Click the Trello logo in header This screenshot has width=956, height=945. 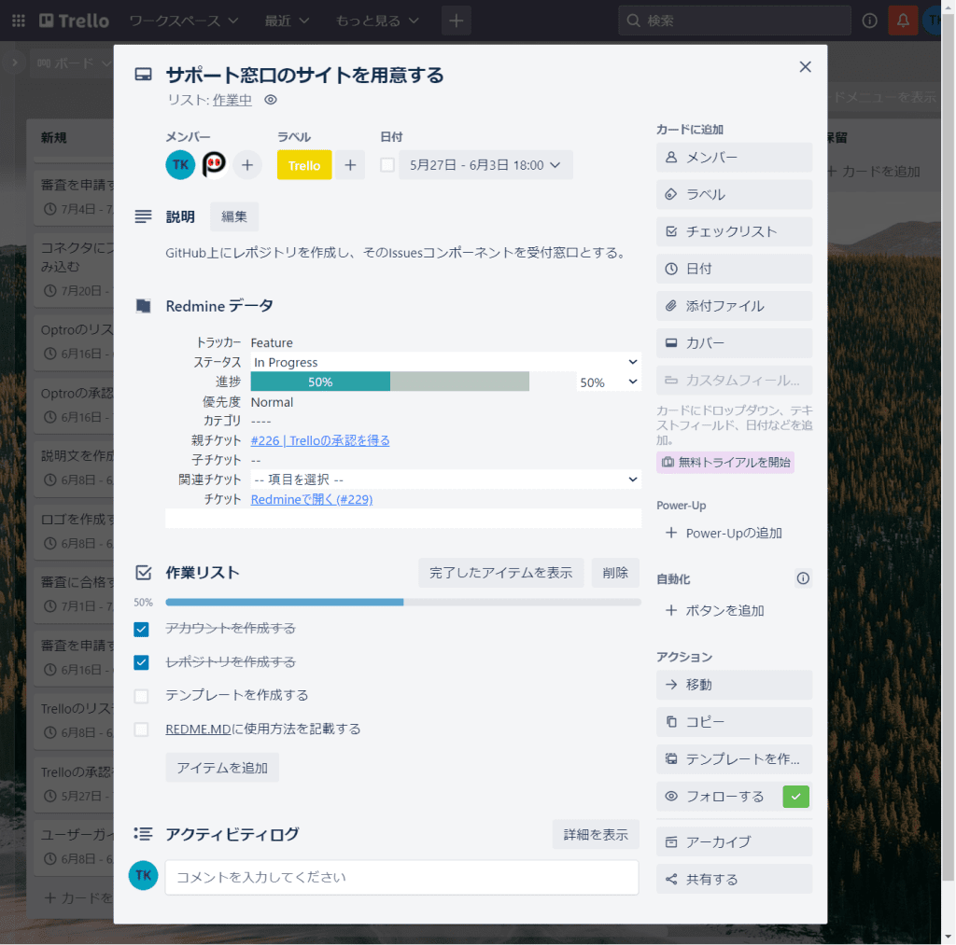[x=74, y=21]
